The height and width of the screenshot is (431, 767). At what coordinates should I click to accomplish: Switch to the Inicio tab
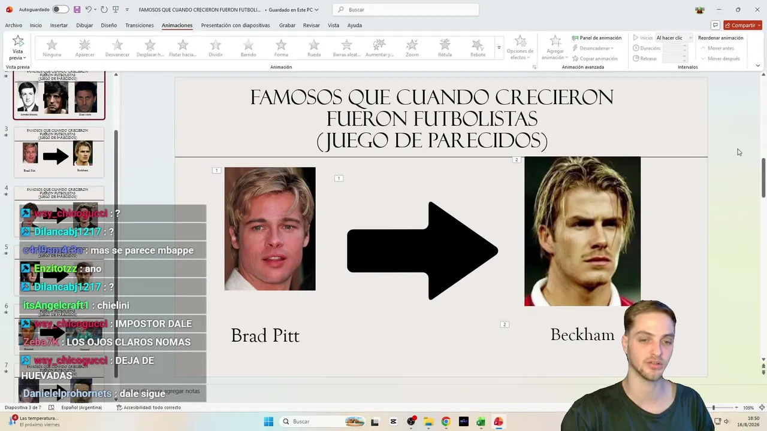click(x=36, y=25)
